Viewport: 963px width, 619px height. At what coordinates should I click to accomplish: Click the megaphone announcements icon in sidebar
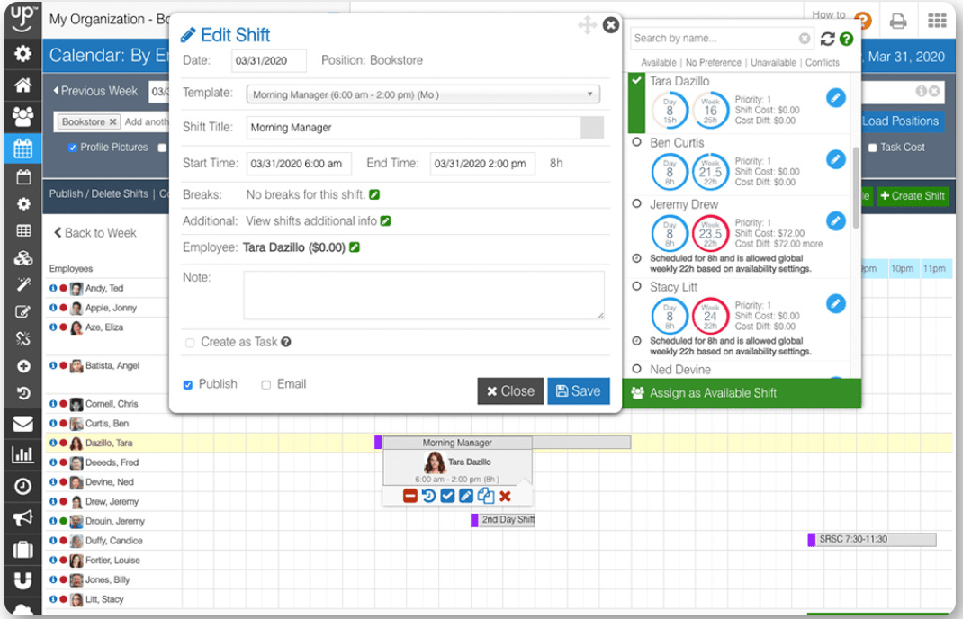tap(22, 517)
